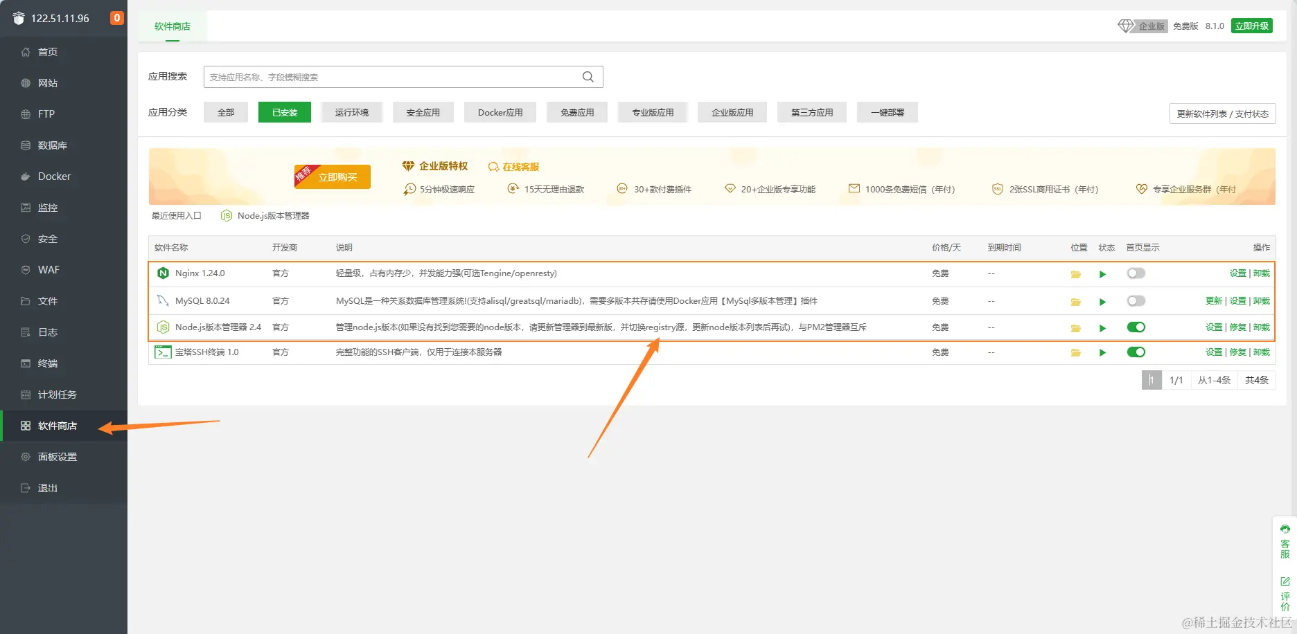1297x634 pixels.
Task: Open the folder location for Node.js版本管理器
Action: coord(1075,328)
